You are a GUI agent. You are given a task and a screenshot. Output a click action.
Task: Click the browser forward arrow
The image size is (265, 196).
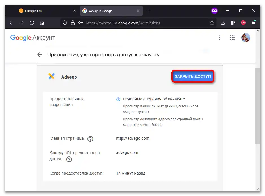click(x=22, y=23)
